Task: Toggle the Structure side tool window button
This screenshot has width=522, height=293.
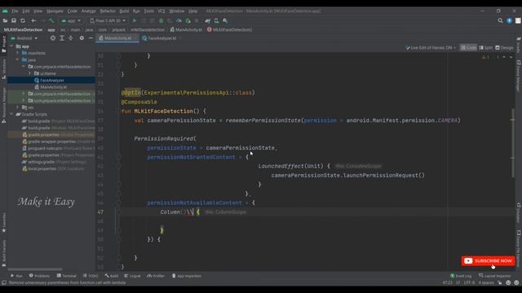Action: (3, 69)
